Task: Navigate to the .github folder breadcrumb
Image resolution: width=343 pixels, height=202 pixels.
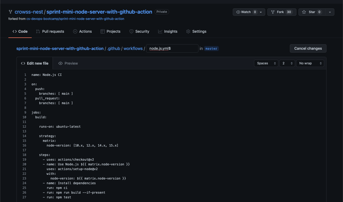Action: [x=114, y=48]
